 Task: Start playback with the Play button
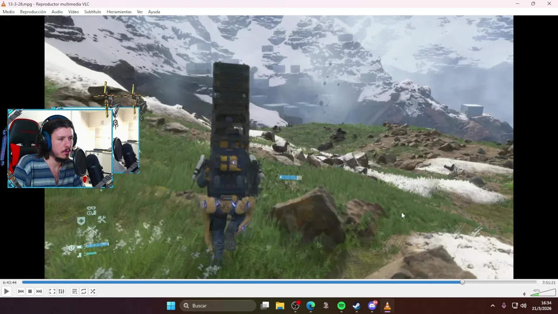click(x=6, y=291)
